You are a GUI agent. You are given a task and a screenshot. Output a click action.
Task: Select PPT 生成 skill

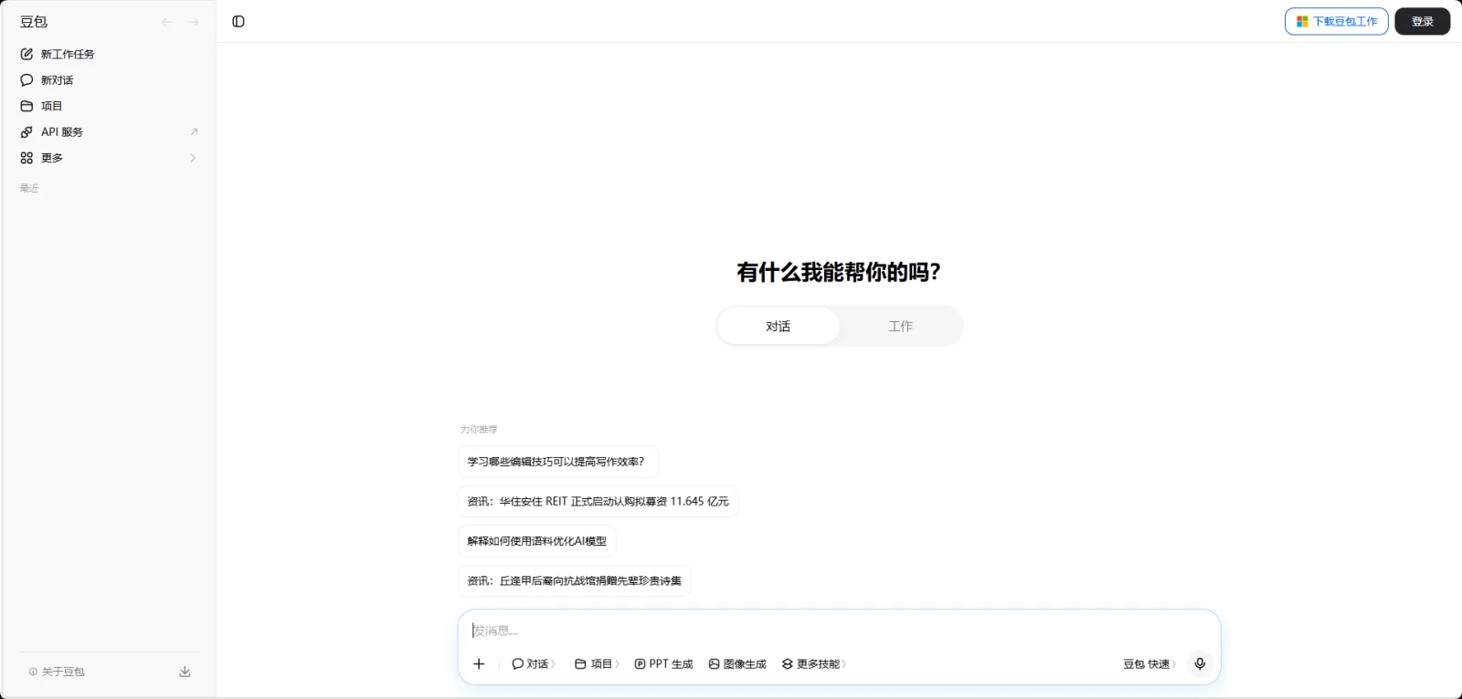pyautogui.click(x=663, y=663)
